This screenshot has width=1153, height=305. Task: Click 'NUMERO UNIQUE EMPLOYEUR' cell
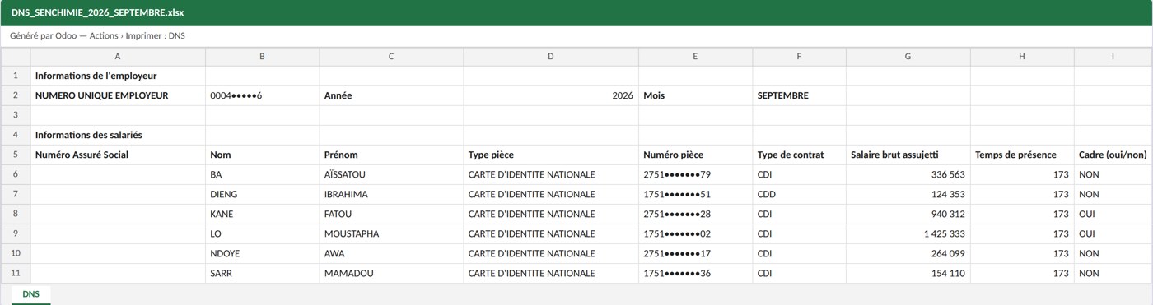pos(118,95)
